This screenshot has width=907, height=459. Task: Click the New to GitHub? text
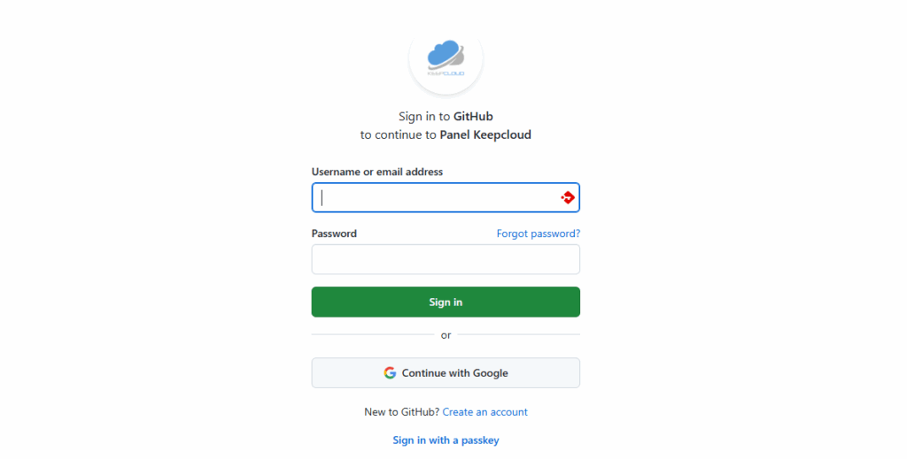tap(401, 411)
